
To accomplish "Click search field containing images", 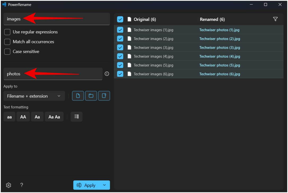I will (56, 19).
